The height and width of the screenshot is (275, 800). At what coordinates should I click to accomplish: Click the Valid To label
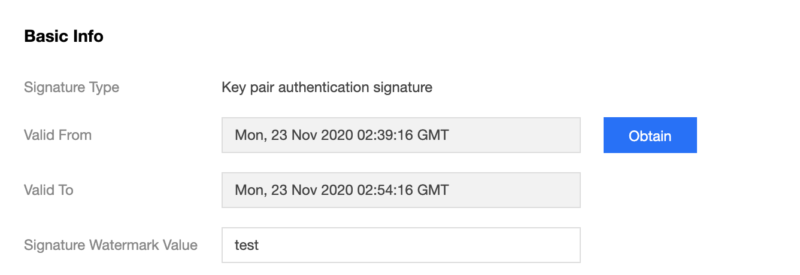pyautogui.click(x=49, y=190)
